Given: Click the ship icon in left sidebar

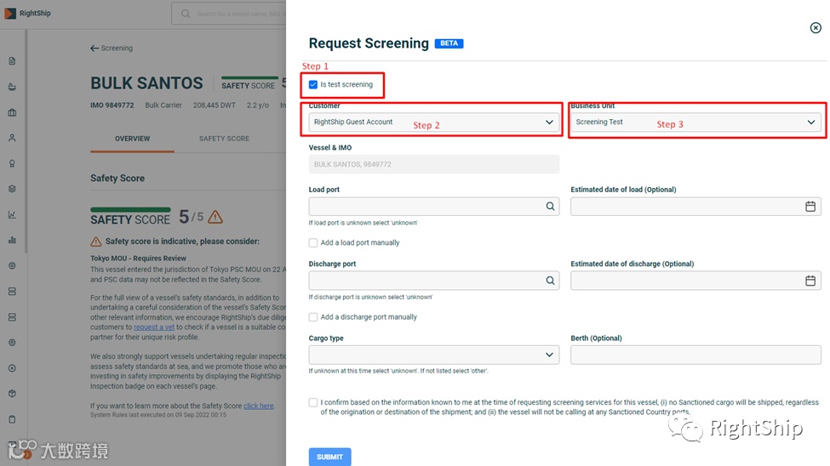Looking at the screenshot, I should pyautogui.click(x=12, y=87).
